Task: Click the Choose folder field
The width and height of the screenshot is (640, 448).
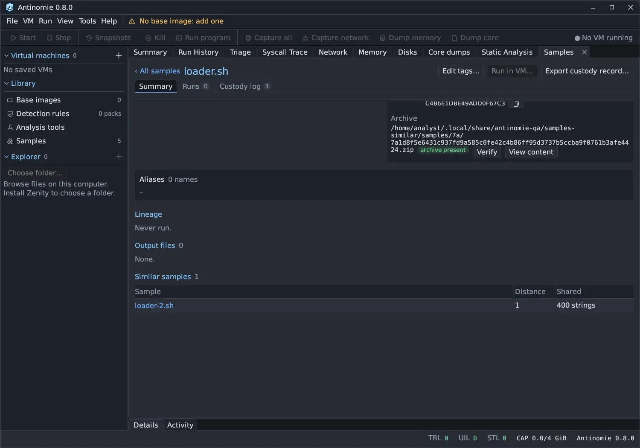Action: coord(35,173)
